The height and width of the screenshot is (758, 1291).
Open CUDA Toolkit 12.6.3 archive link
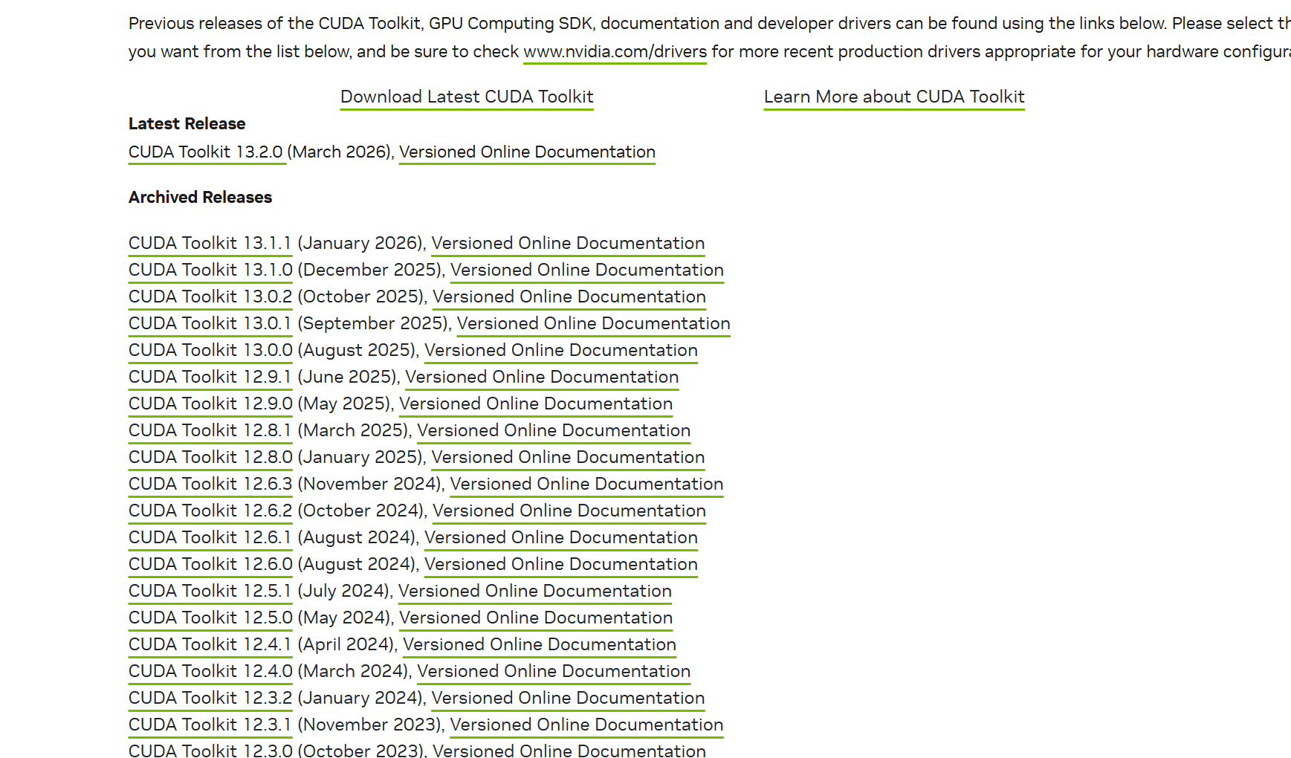(210, 485)
